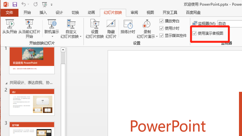Click the slide panel scroll up arrow

point(63,50)
